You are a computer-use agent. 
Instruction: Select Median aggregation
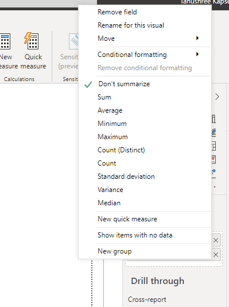[x=145, y=203]
